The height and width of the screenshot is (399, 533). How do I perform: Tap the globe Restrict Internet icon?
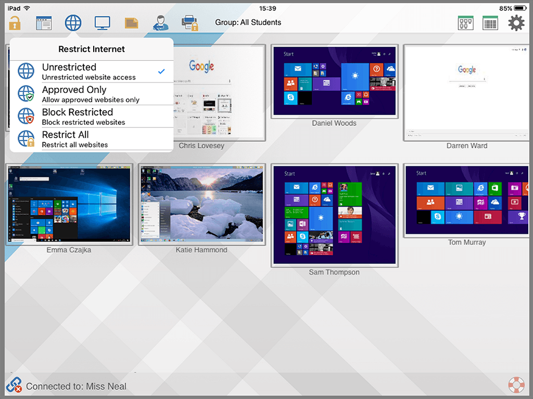pos(73,23)
